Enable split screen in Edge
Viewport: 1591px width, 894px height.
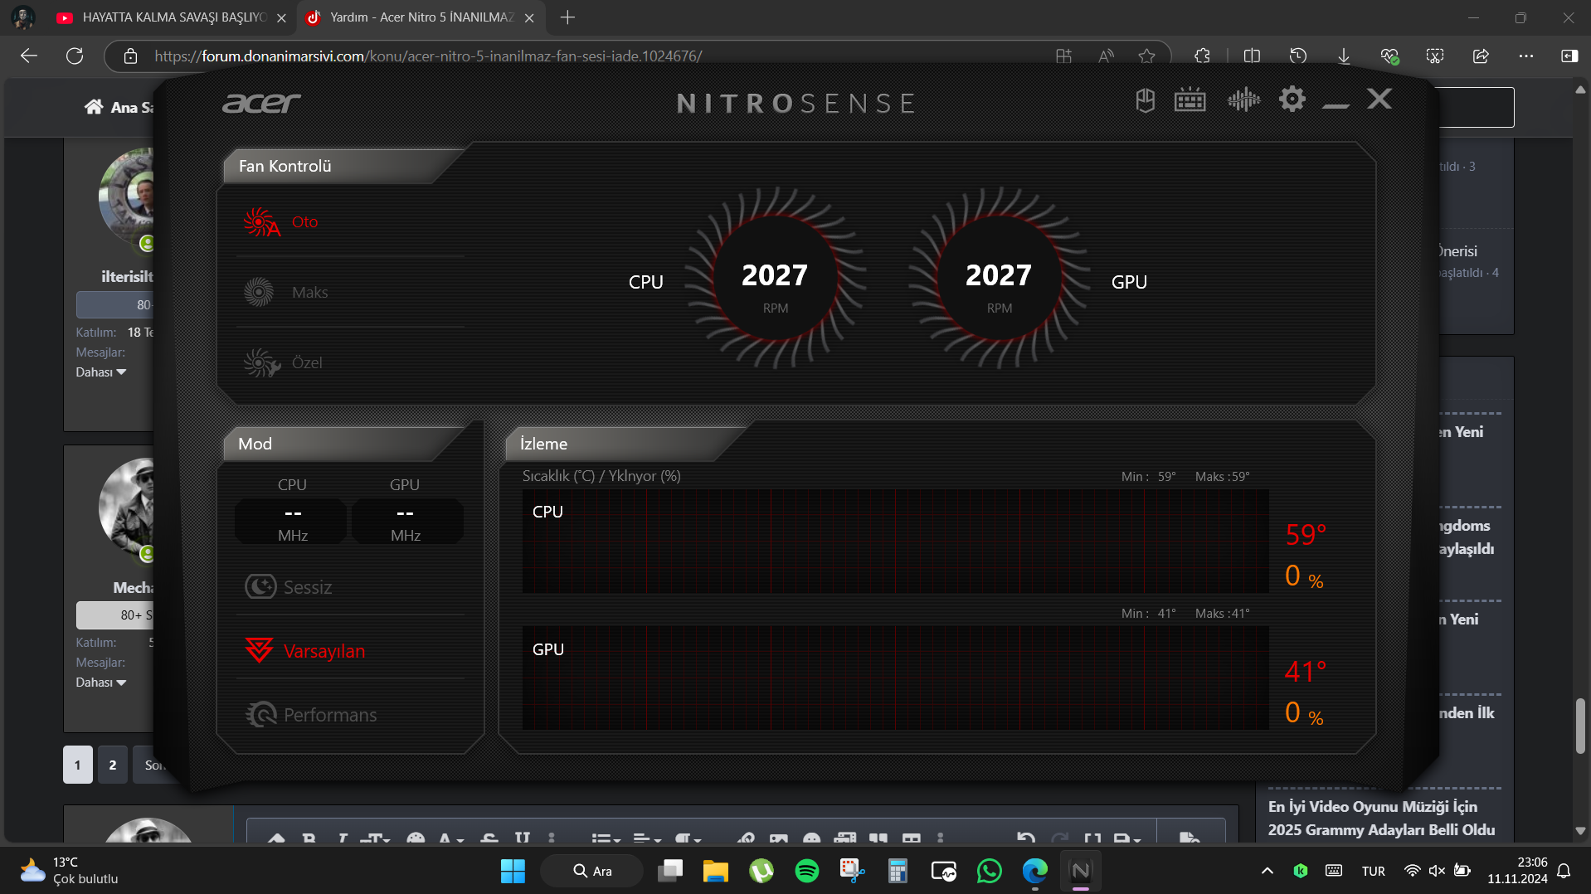(x=1253, y=56)
